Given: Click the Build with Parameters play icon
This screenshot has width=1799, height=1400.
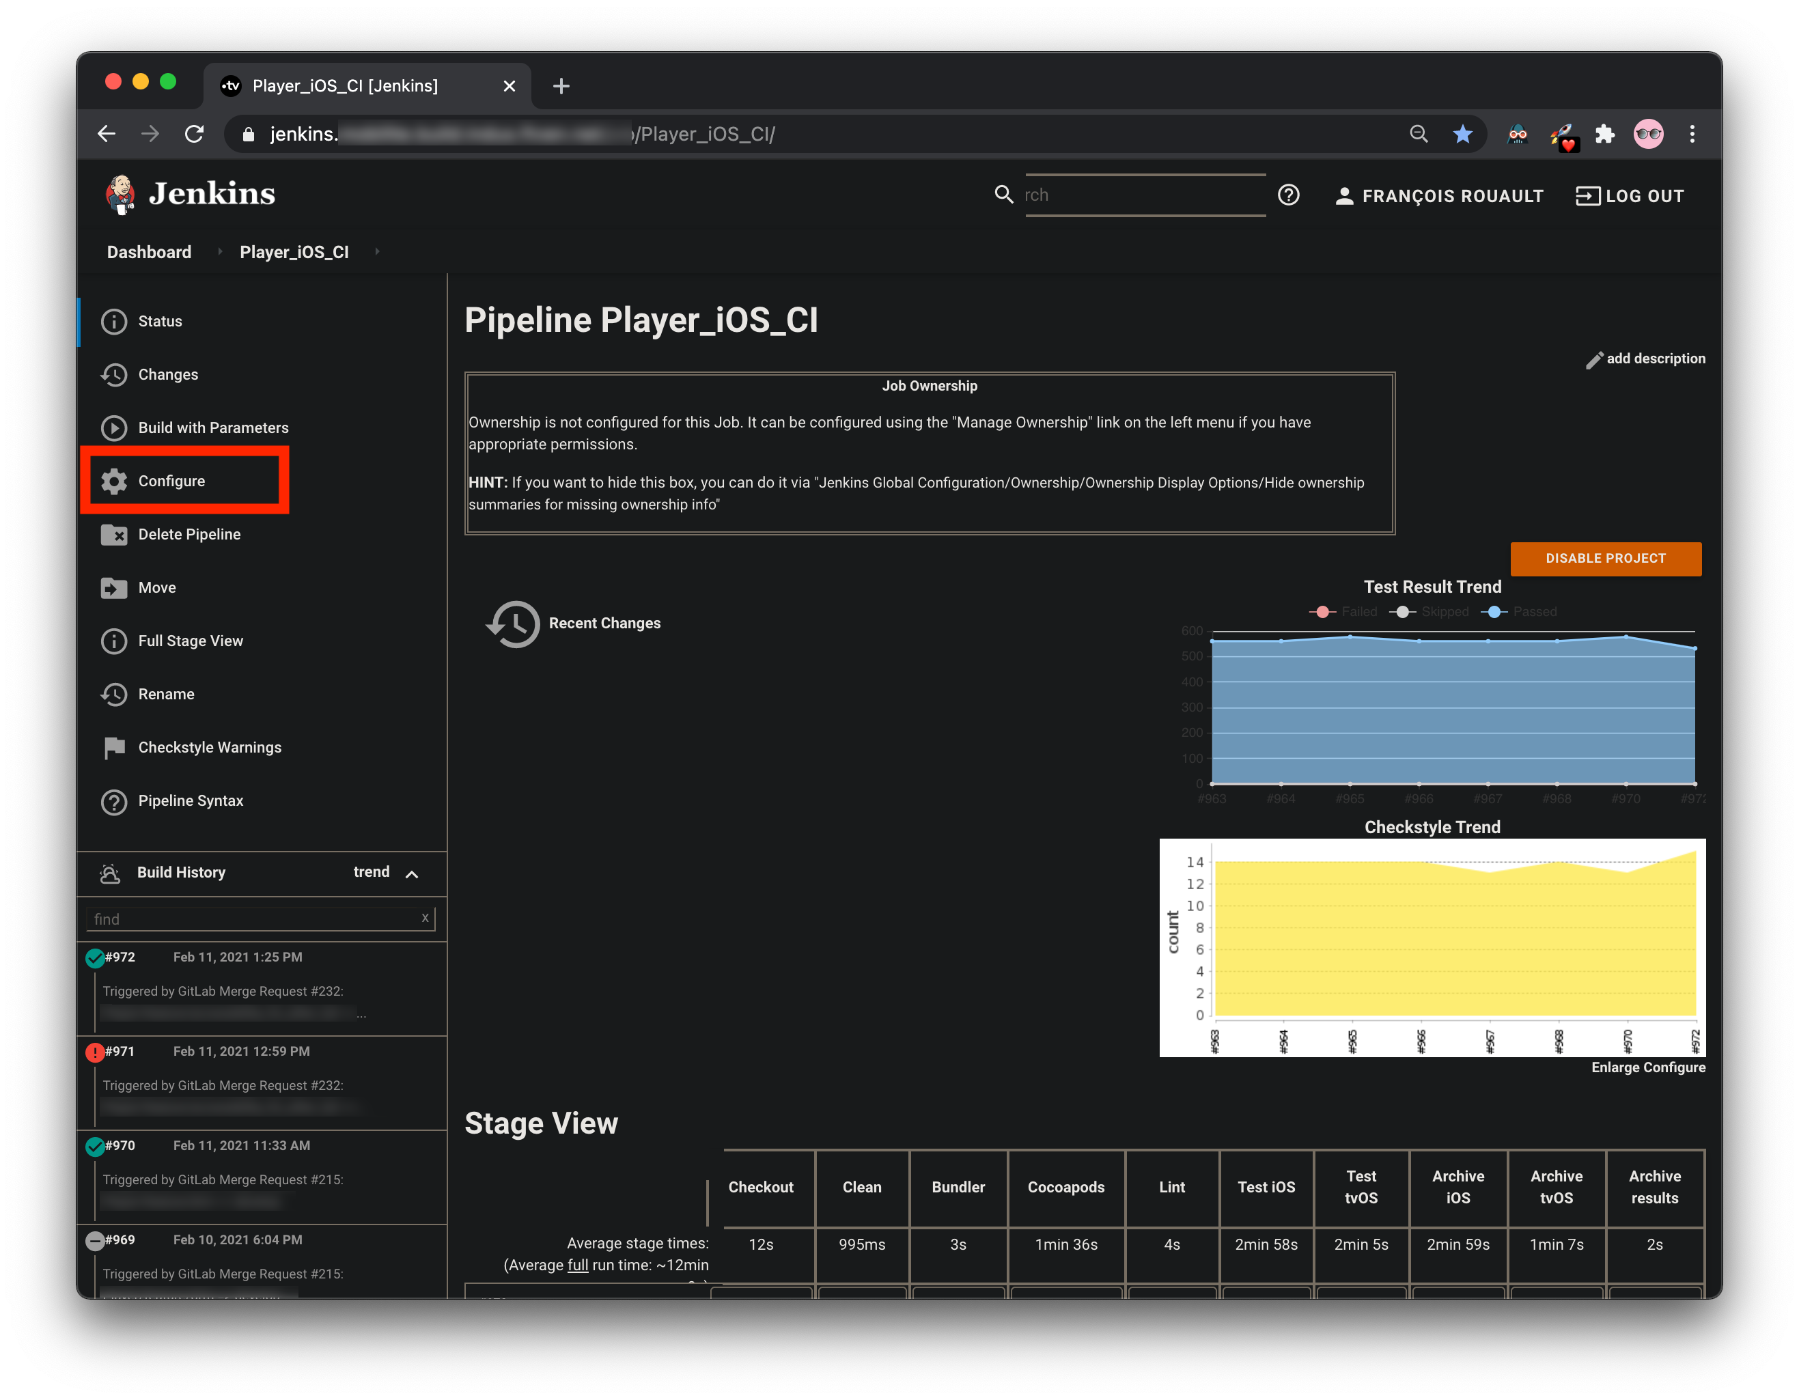Looking at the screenshot, I should tap(113, 428).
